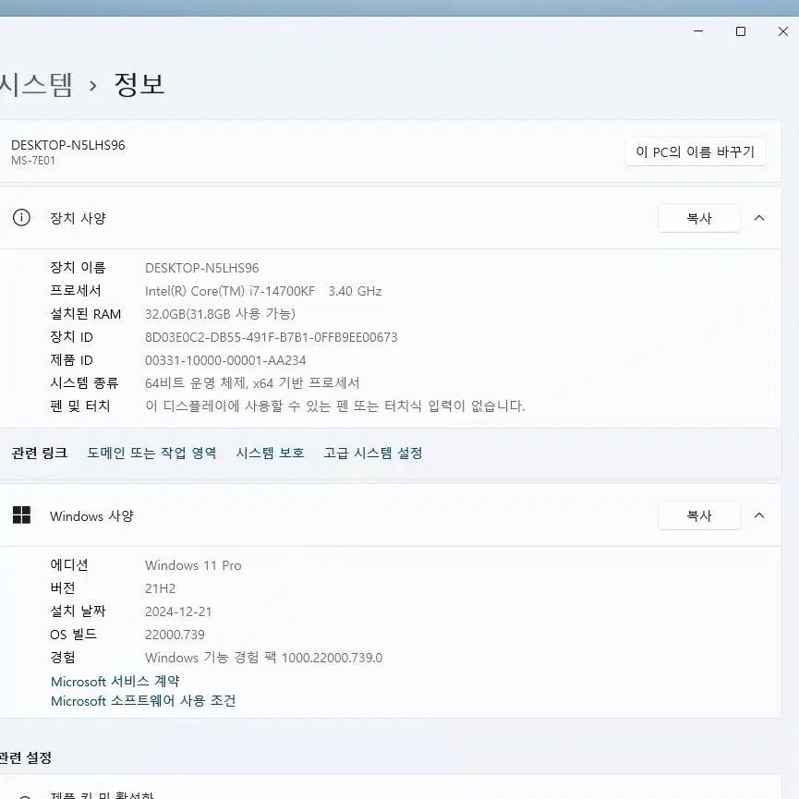Click the 제품 ID label

pos(71,360)
